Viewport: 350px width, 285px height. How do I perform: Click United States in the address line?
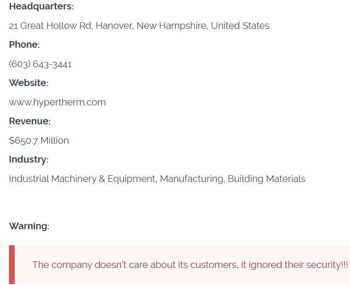240,26
